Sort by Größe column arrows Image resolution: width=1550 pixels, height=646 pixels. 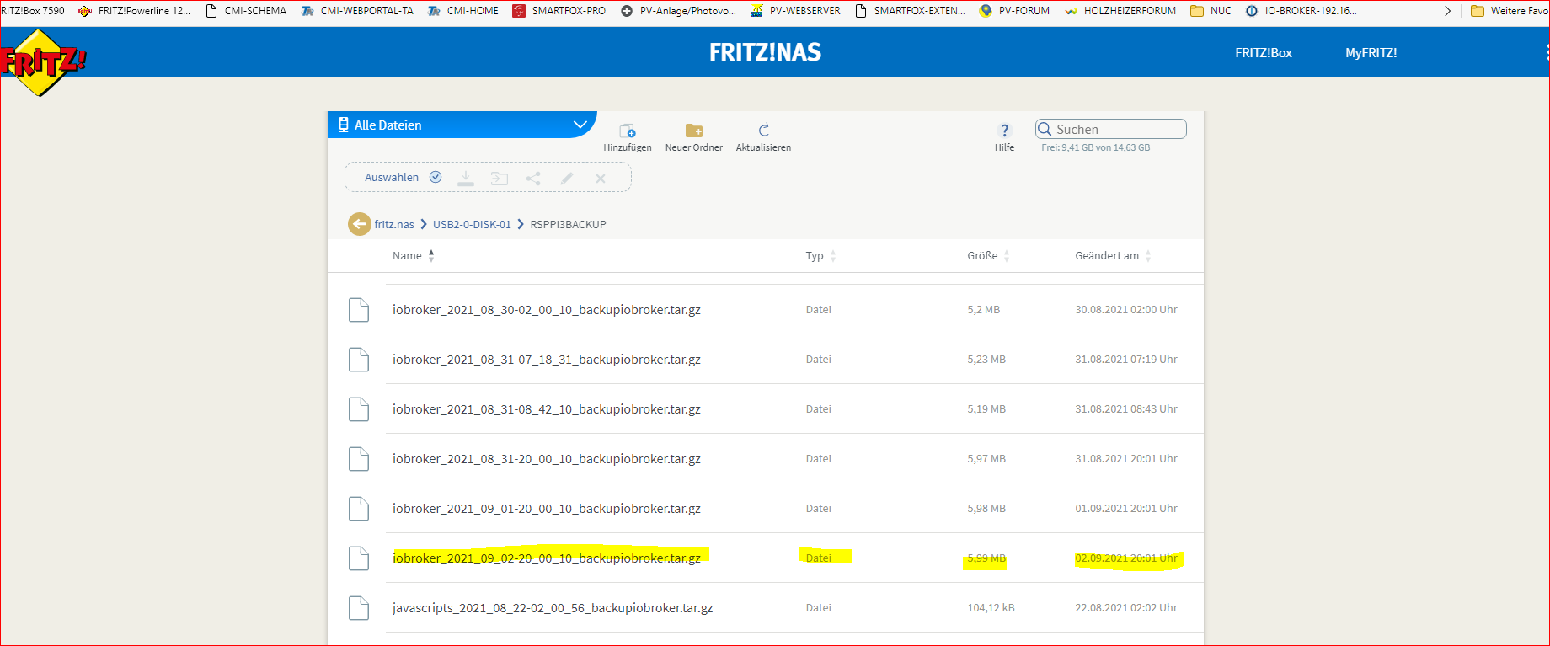1007,256
